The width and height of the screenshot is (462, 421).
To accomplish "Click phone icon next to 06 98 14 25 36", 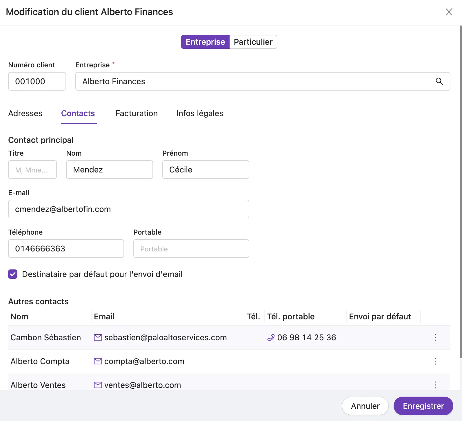I will click(x=271, y=337).
